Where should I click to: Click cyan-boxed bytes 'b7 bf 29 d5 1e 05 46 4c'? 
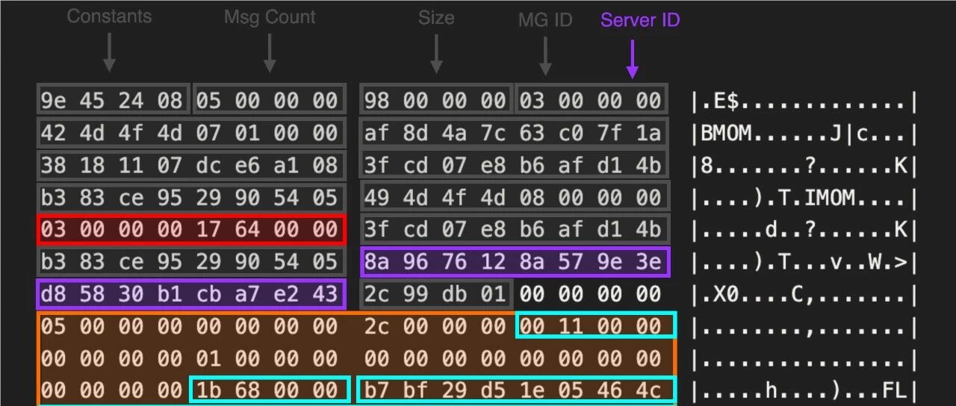[x=517, y=390]
